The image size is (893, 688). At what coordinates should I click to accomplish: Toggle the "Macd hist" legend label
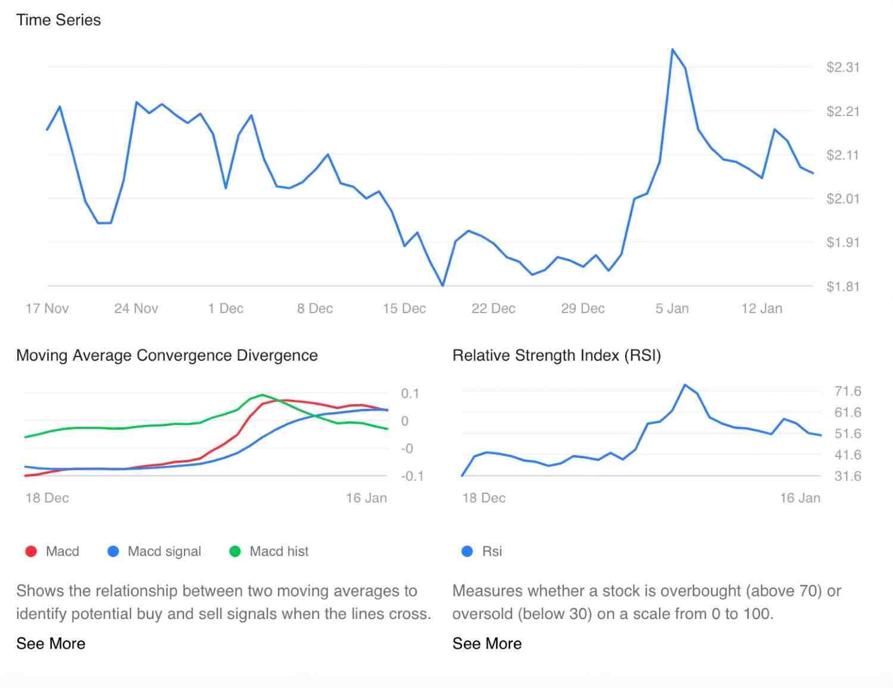[279, 552]
